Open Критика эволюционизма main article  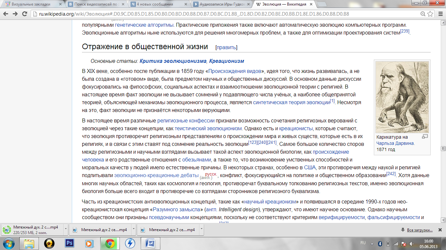pos(173,61)
